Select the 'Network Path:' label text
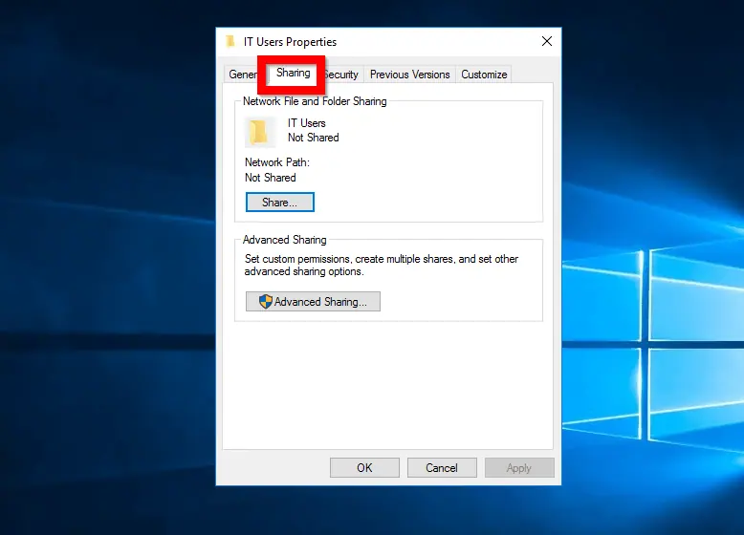 (x=277, y=162)
